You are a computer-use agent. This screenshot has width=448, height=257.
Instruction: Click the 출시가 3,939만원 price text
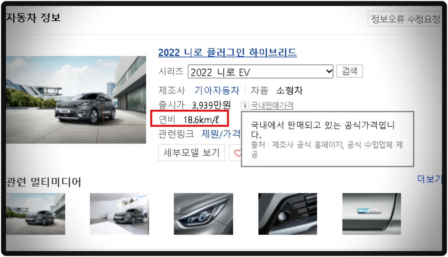tap(195, 105)
